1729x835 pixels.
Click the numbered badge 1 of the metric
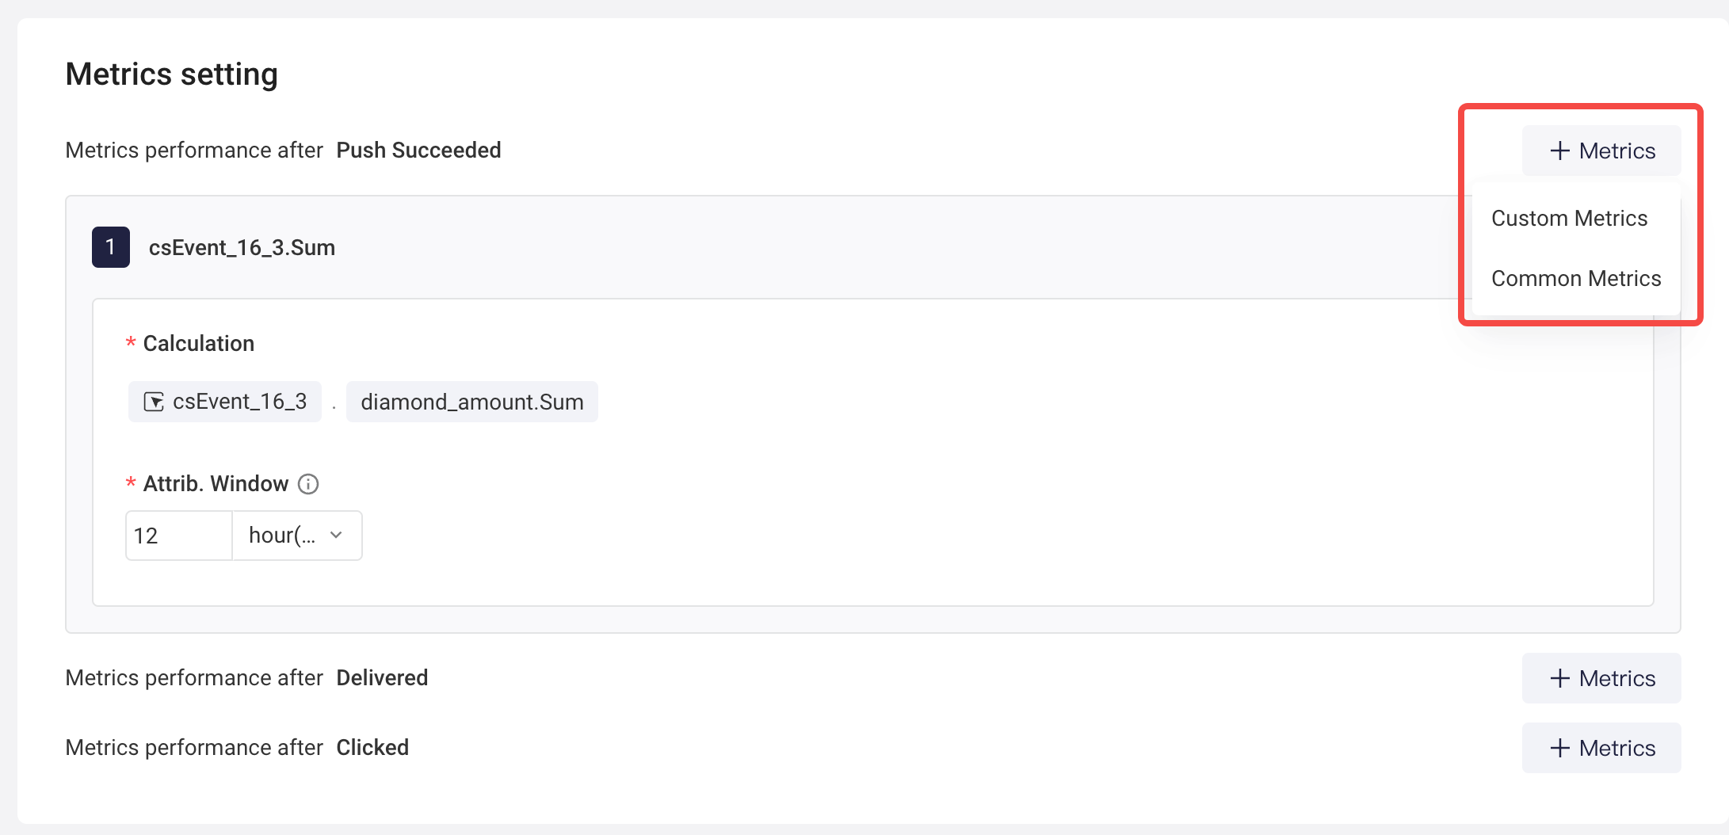tap(111, 247)
